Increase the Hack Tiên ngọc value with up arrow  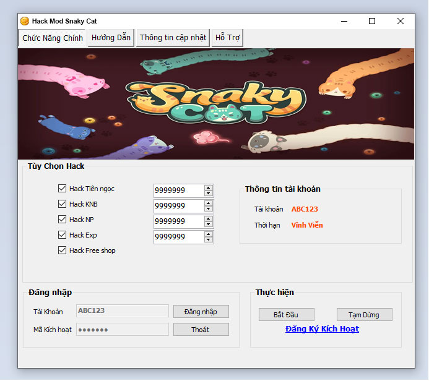tap(209, 188)
